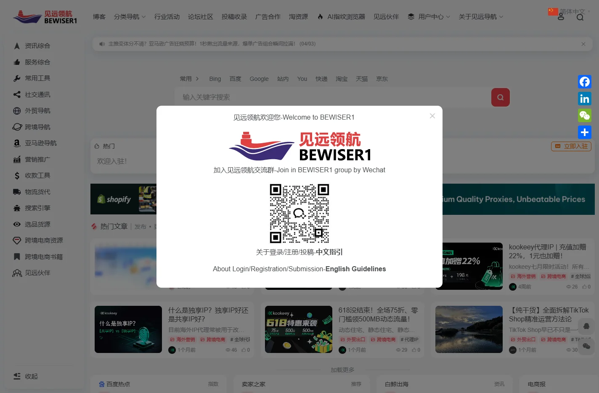Click the announcement speaker notice text
The width and height of the screenshot is (599, 393).
212,44
